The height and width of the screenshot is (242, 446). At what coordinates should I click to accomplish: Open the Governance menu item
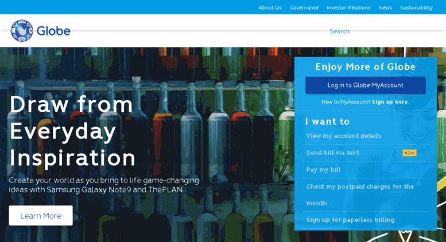click(304, 7)
